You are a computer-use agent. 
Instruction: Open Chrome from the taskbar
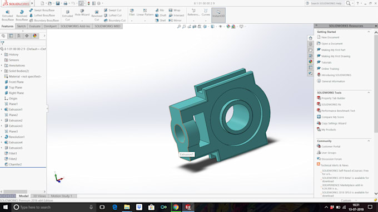(x=176, y=207)
